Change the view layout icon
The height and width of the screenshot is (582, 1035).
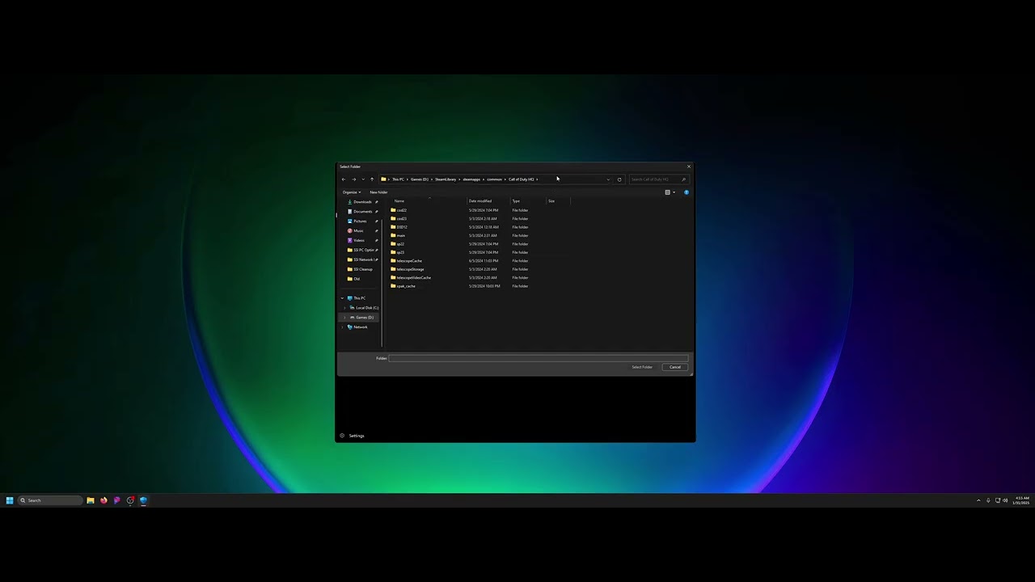coord(668,192)
